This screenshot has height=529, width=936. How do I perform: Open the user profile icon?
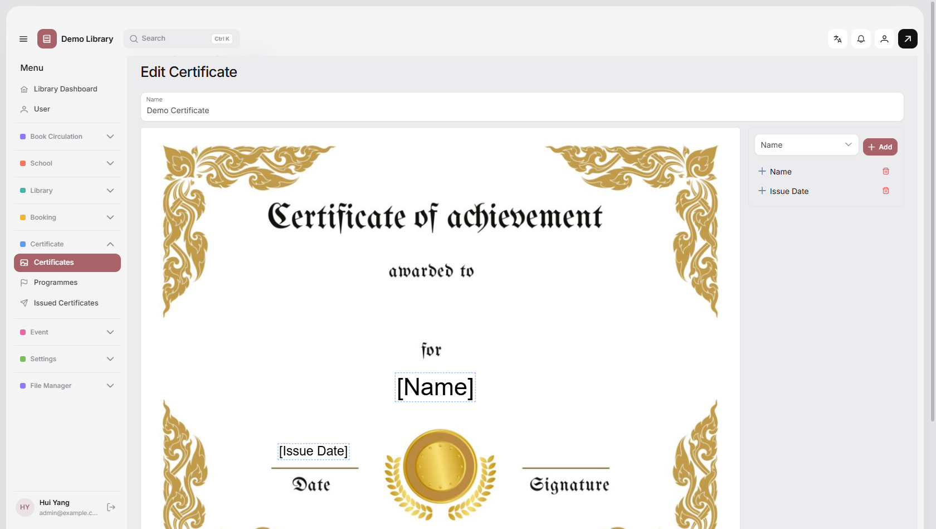tap(884, 39)
